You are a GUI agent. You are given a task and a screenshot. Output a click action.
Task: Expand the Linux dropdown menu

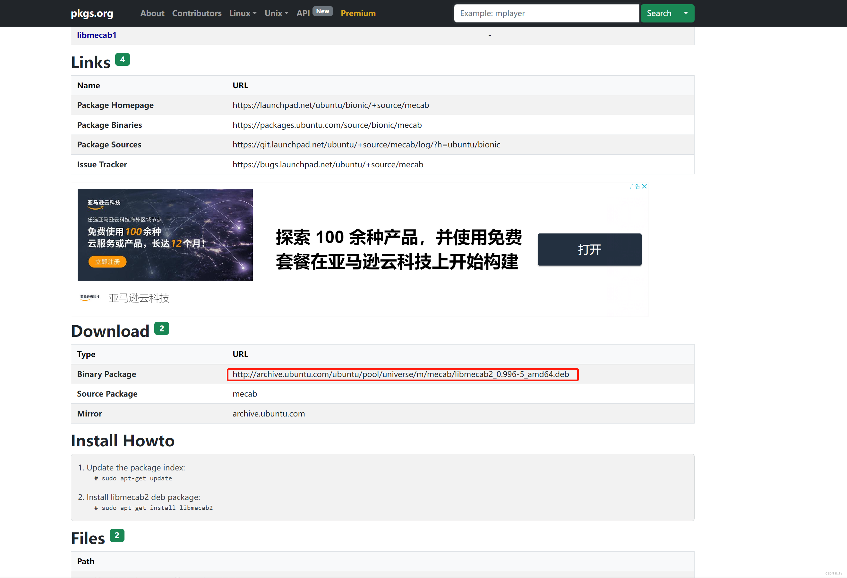pos(243,13)
